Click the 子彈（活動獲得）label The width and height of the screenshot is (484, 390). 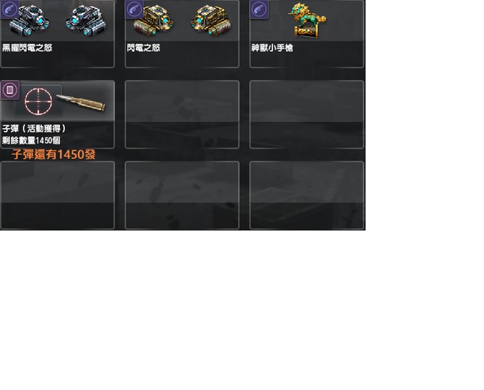pos(34,129)
